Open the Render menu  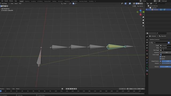coord(6,1)
